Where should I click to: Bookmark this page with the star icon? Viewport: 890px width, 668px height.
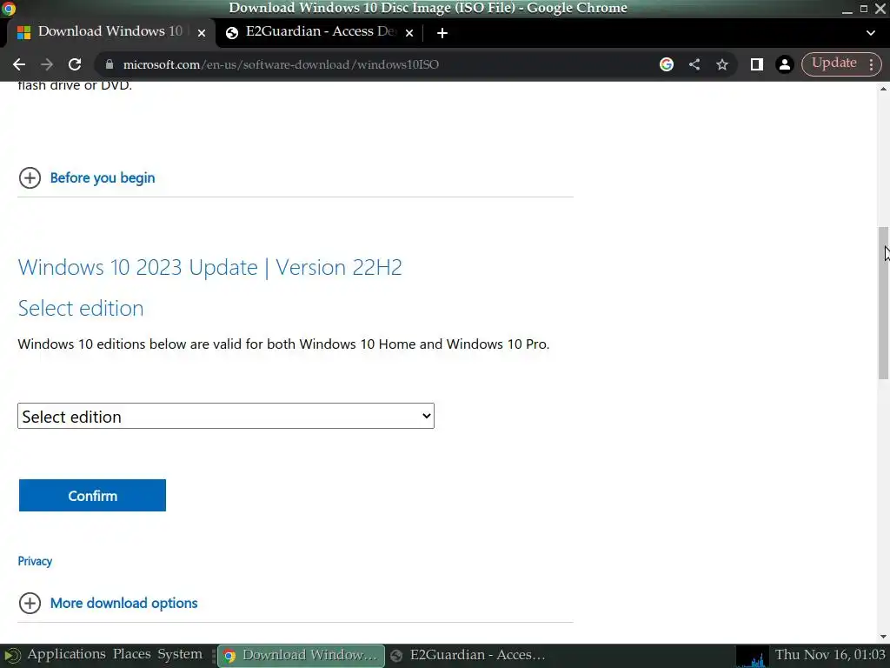click(722, 64)
